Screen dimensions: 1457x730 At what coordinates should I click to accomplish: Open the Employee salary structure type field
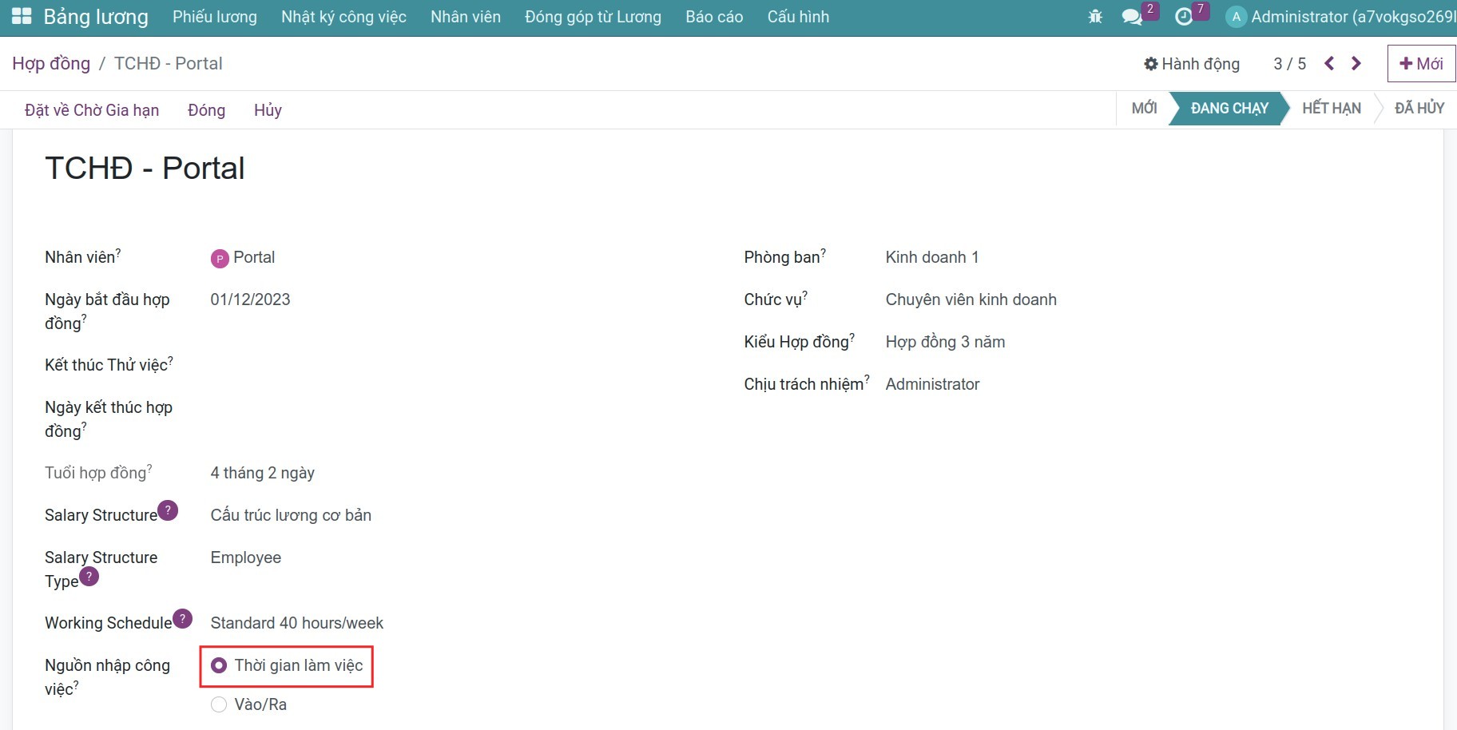(x=245, y=557)
